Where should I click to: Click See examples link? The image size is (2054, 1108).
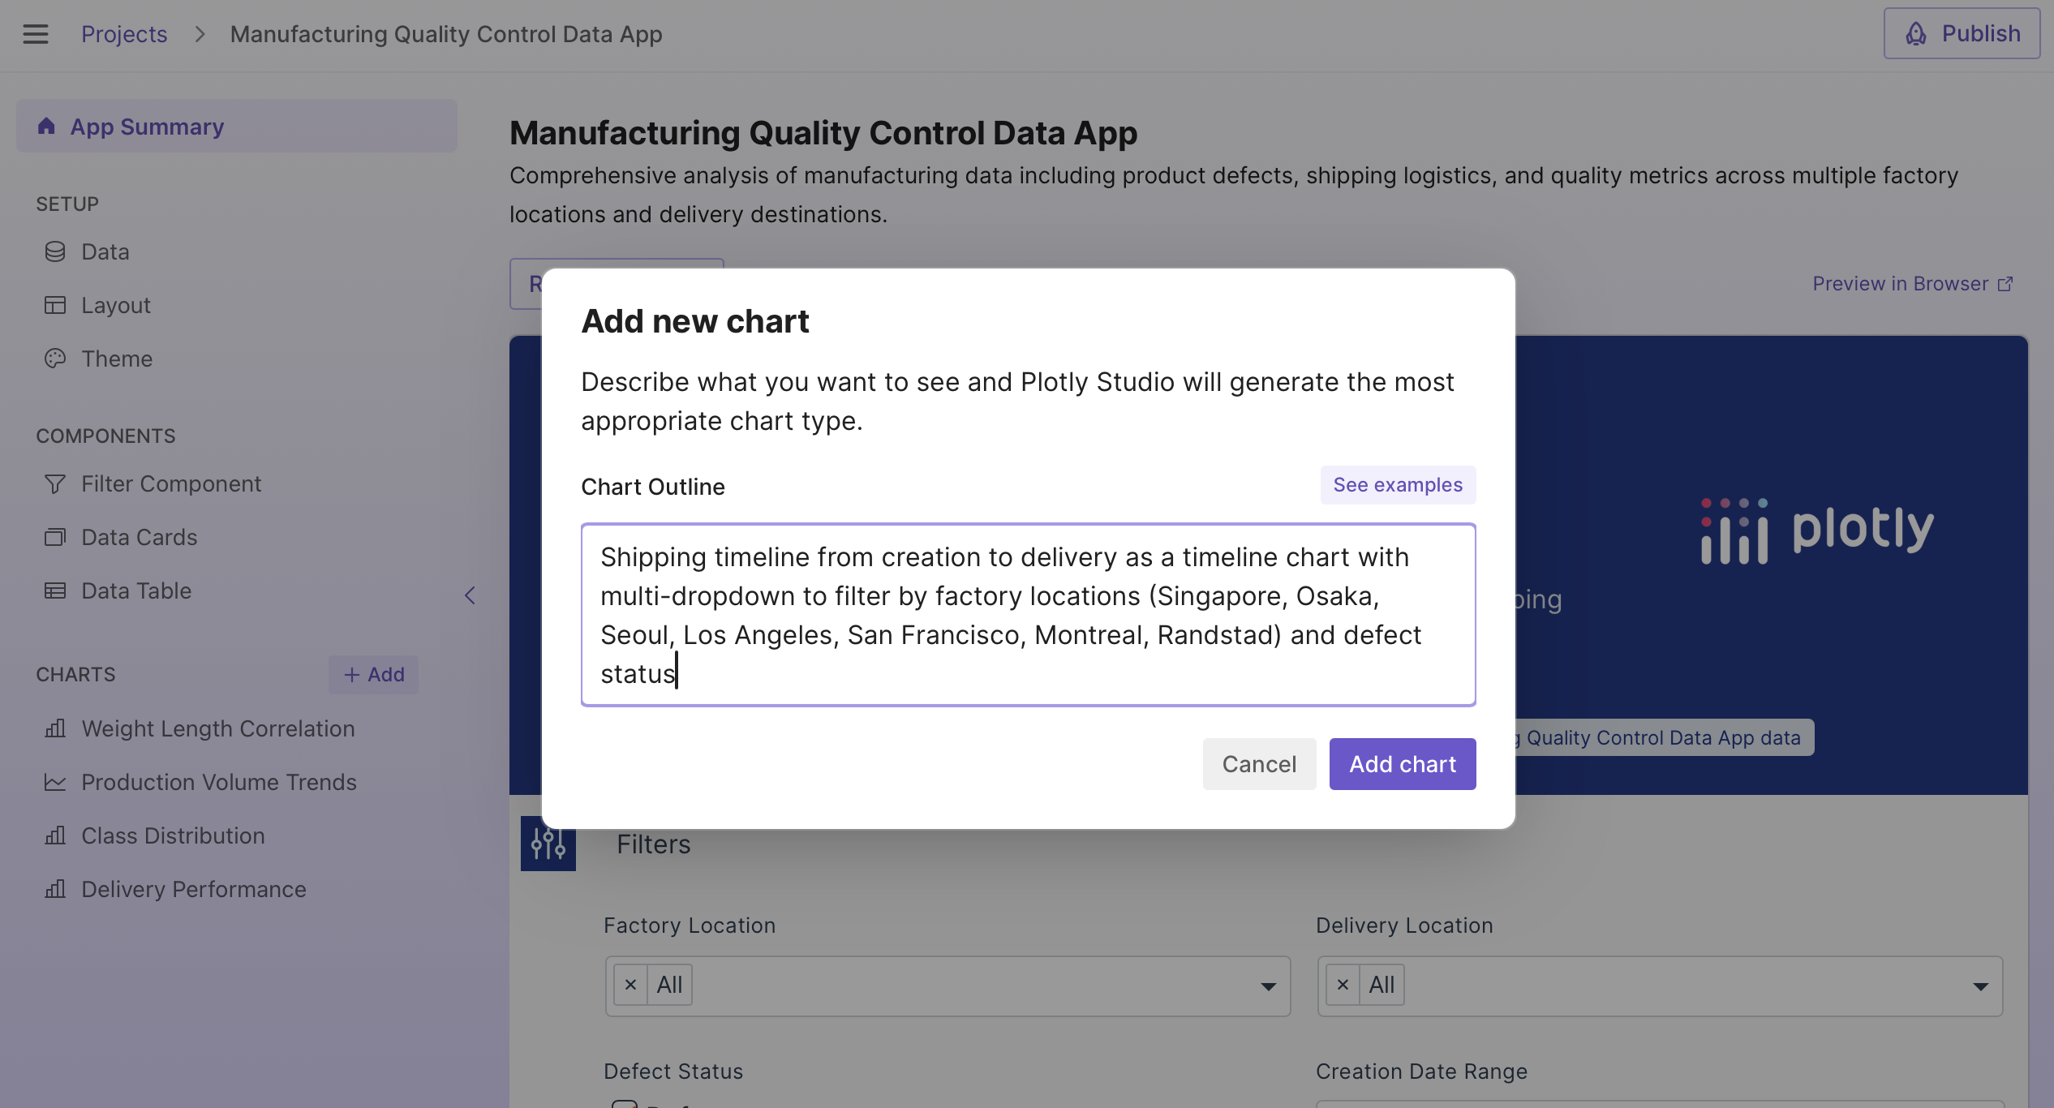(1398, 485)
